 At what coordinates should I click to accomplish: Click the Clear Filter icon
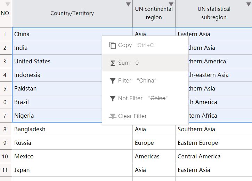click(113, 116)
